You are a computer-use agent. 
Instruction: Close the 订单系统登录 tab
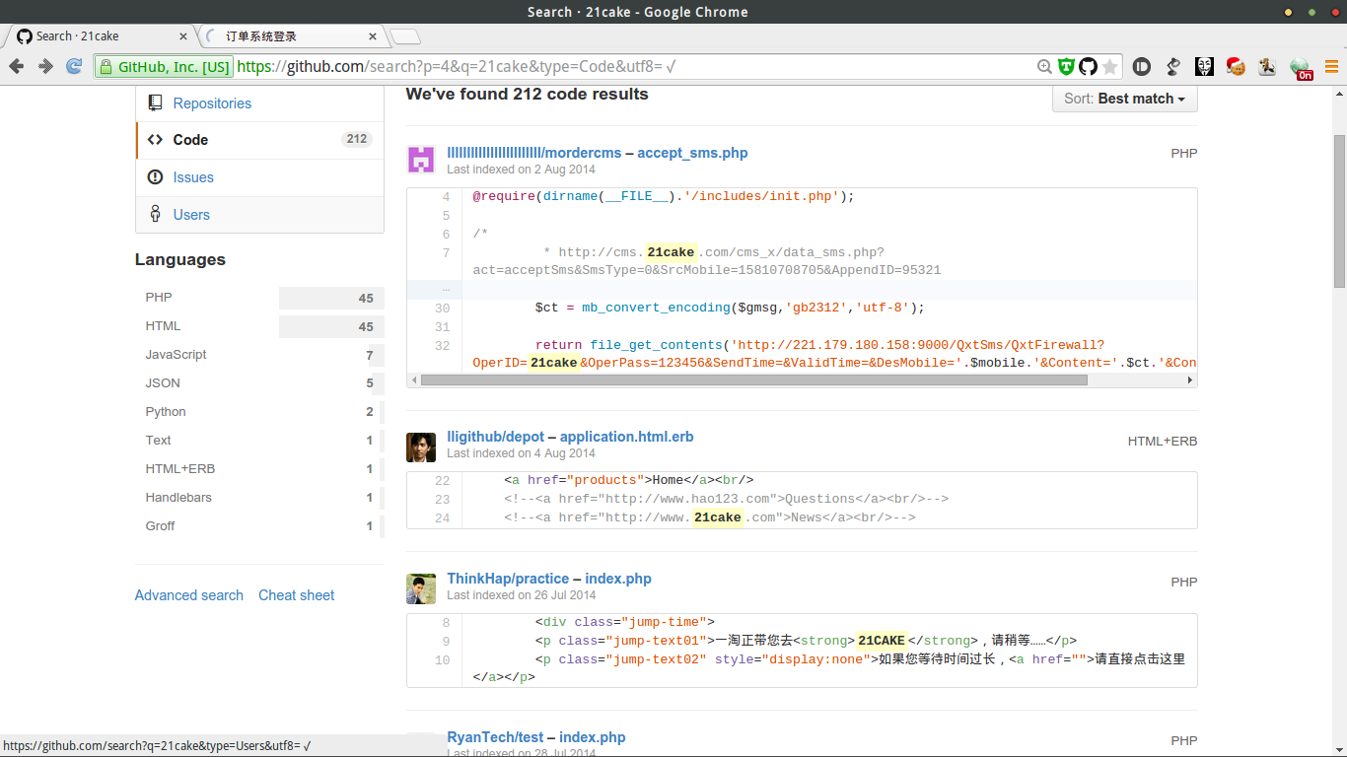point(373,36)
